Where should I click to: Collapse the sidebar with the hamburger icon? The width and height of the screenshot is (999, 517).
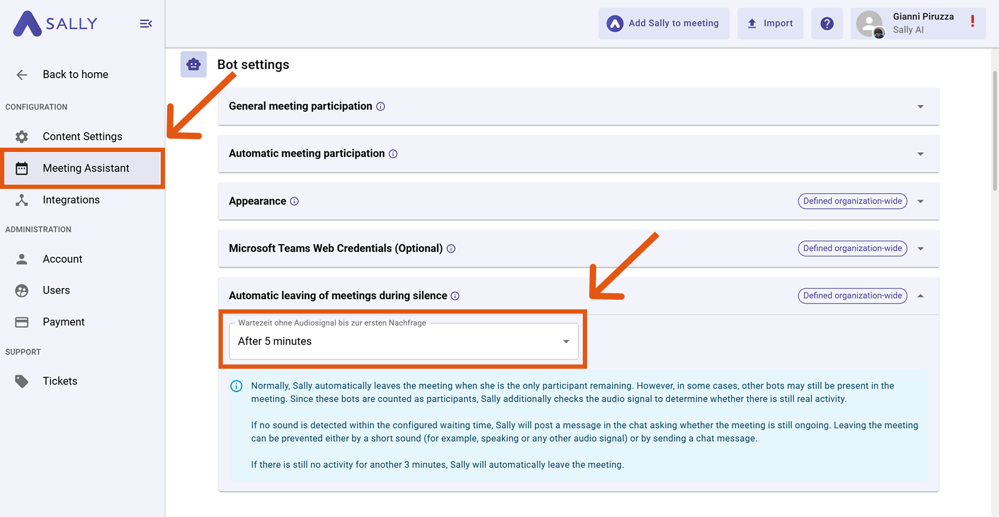(x=145, y=24)
